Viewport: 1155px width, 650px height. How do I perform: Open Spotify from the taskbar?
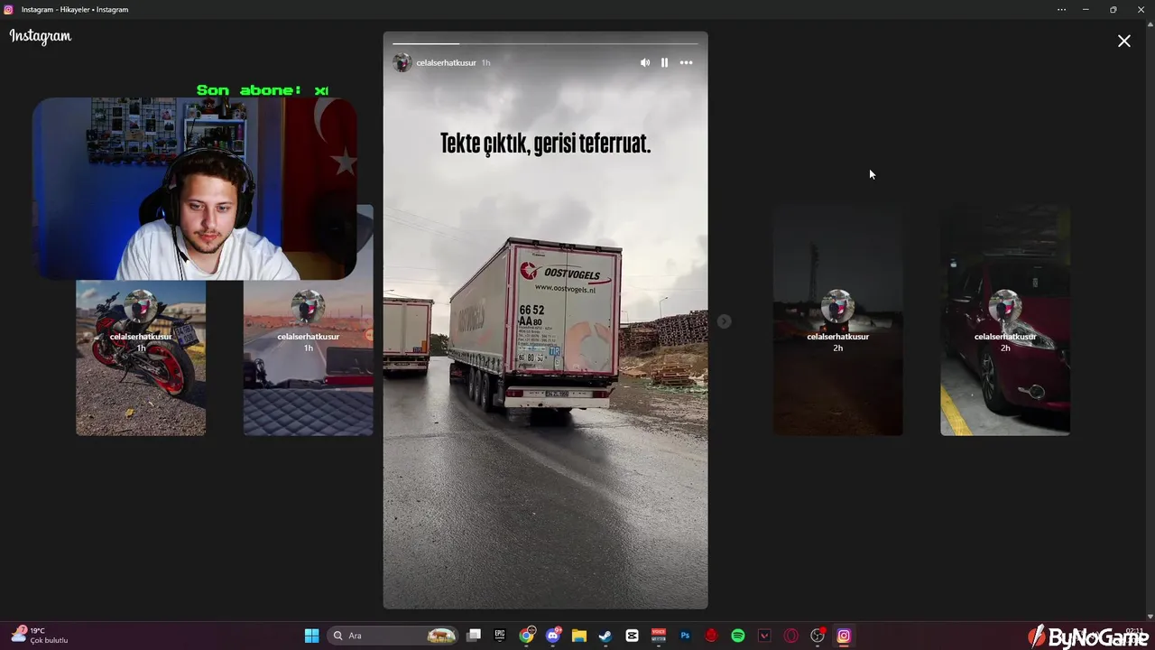(737, 636)
